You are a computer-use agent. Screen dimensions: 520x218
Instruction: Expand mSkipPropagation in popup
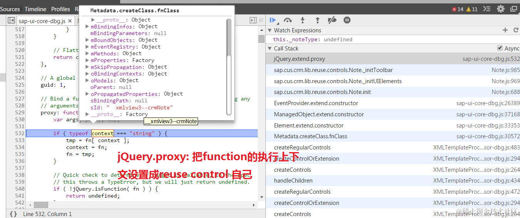87,67
